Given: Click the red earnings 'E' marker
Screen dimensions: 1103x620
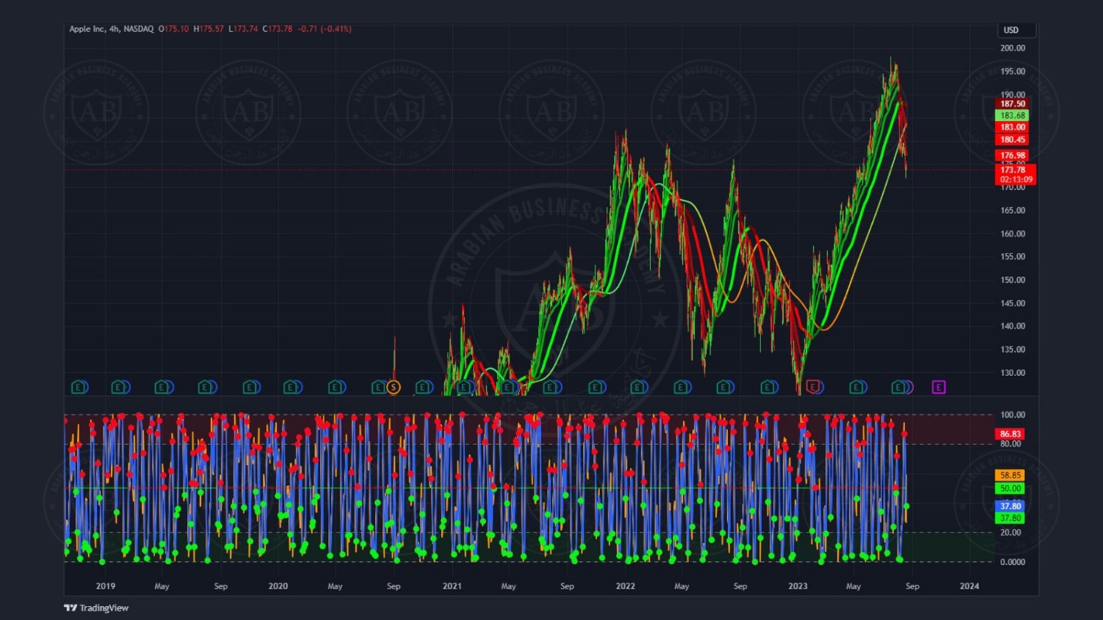Looking at the screenshot, I should [813, 386].
